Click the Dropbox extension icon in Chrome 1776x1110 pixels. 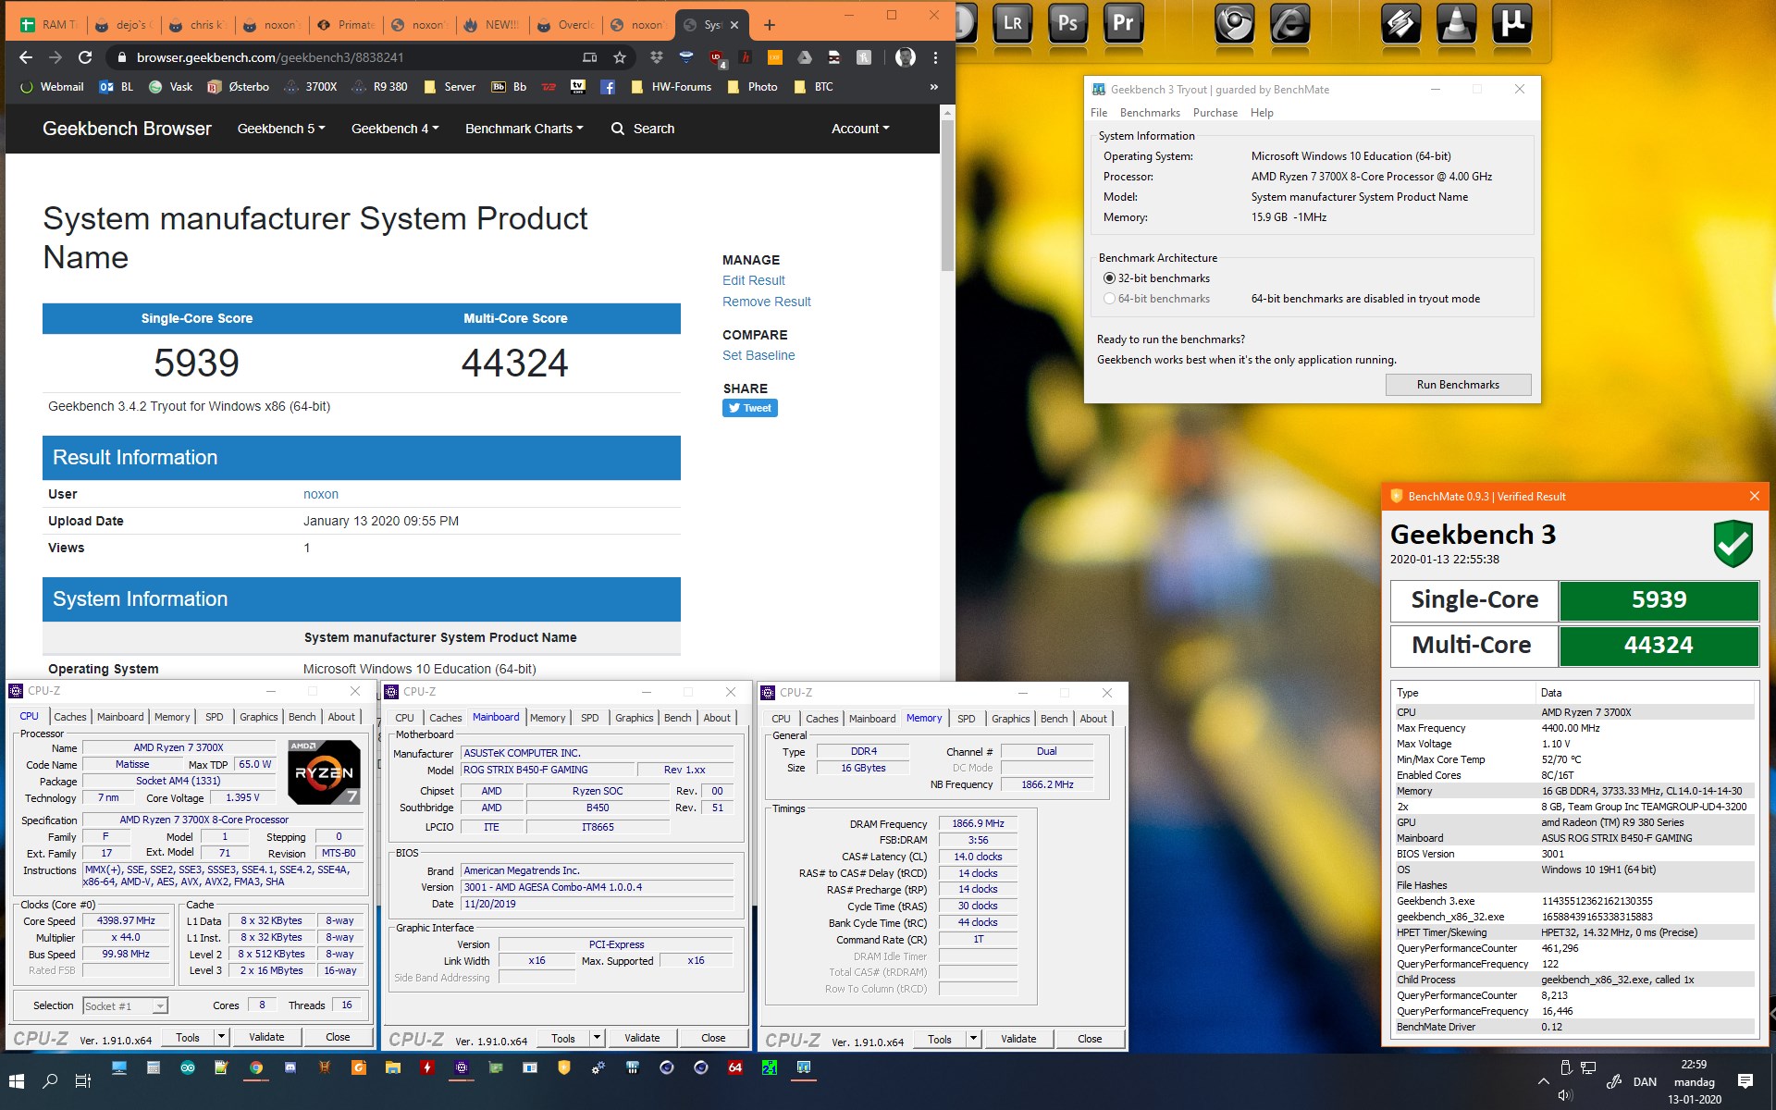click(x=657, y=57)
